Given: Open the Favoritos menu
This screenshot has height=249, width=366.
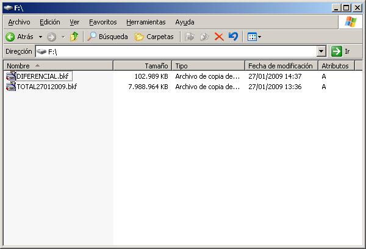Looking at the screenshot, I should click(x=102, y=22).
